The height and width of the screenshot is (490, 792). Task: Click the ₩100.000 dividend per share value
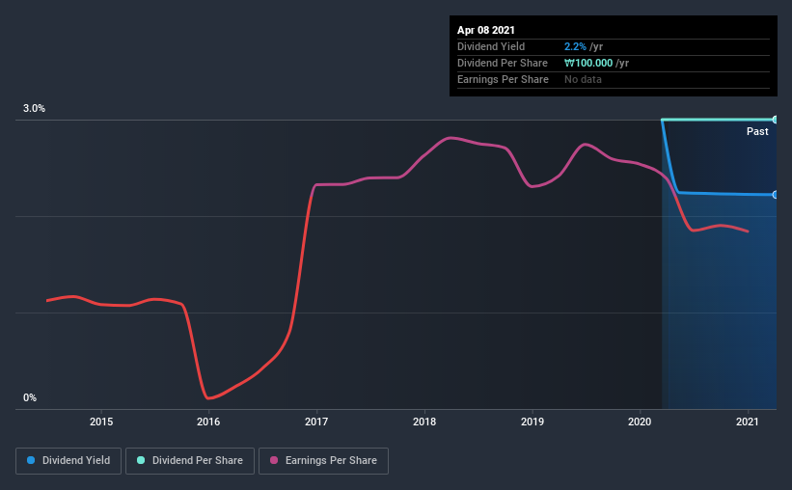click(x=588, y=63)
